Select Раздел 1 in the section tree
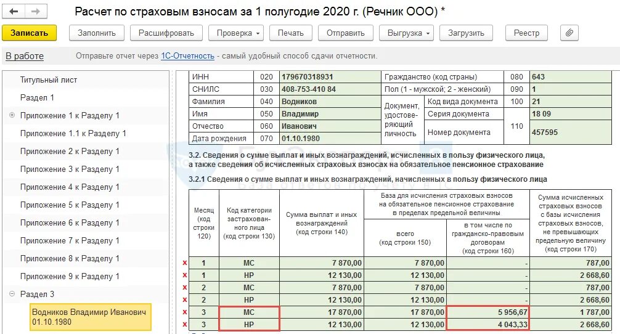The height and width of the screenshot is (334, 620). pos(37,97)
